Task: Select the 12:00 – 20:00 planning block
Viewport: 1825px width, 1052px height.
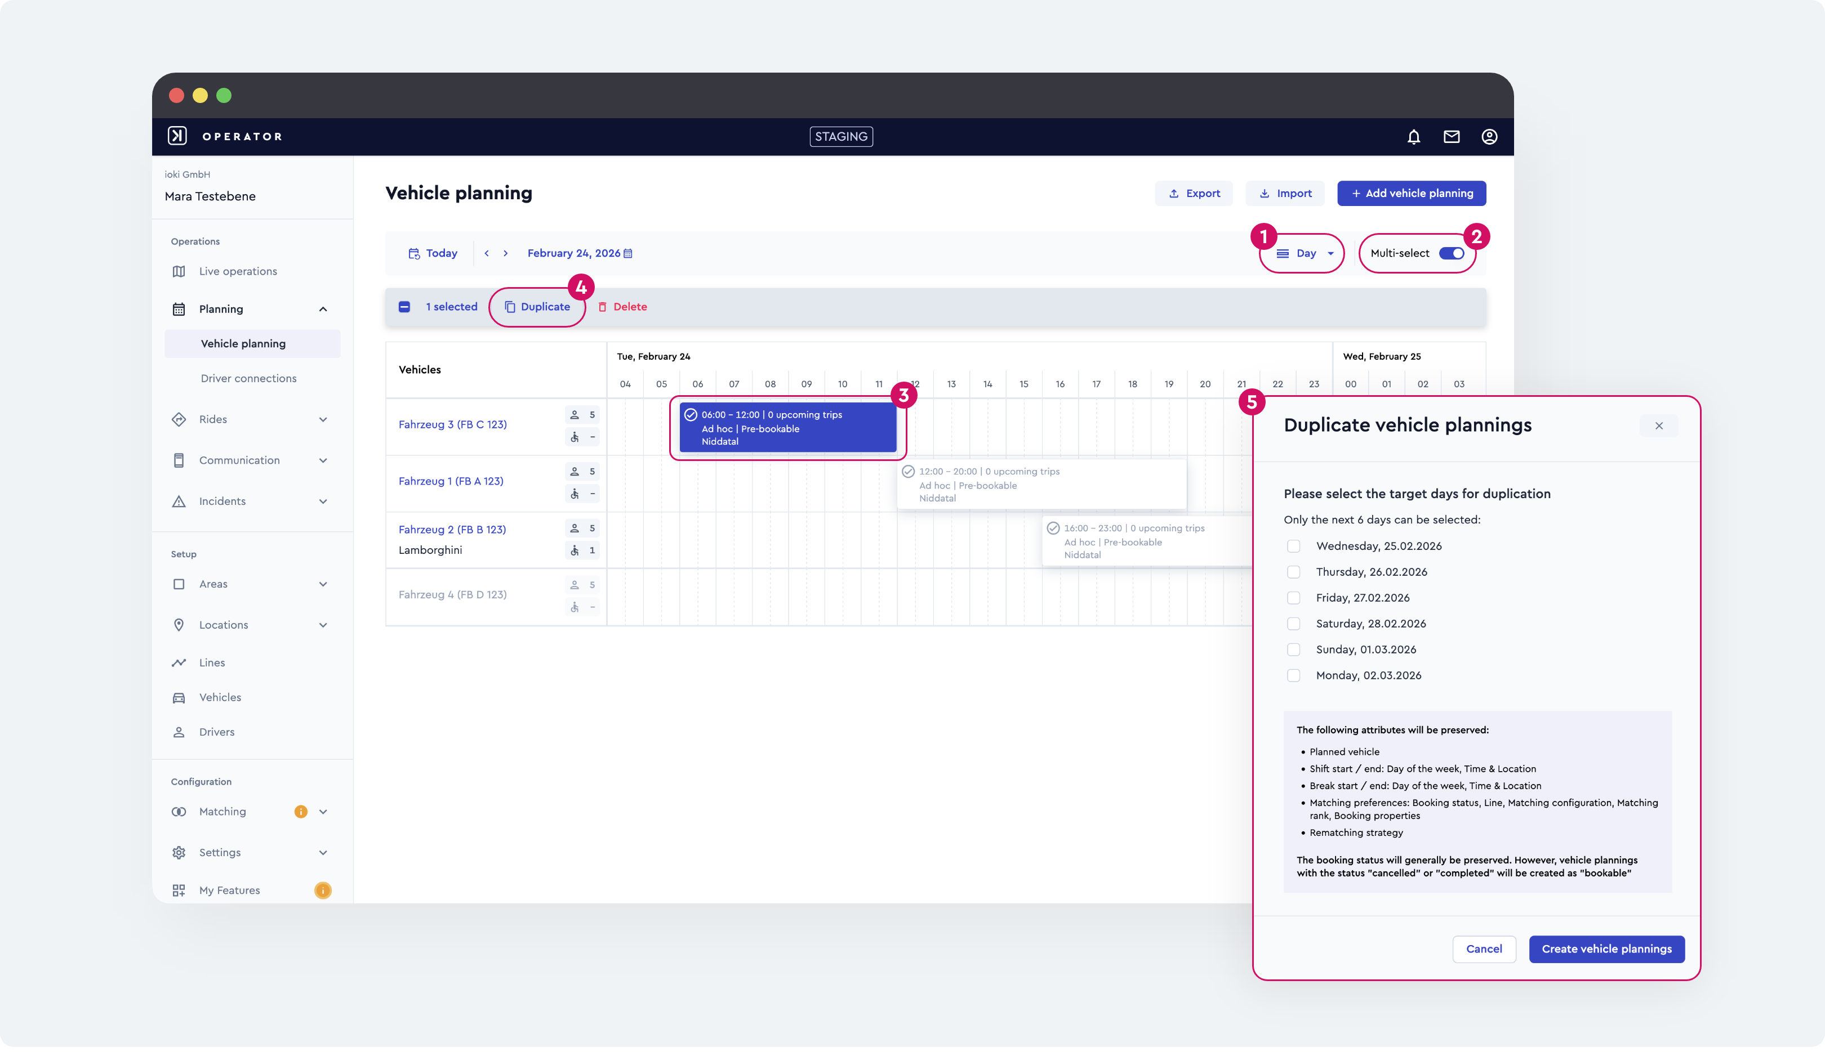Action: [1041, 484]
